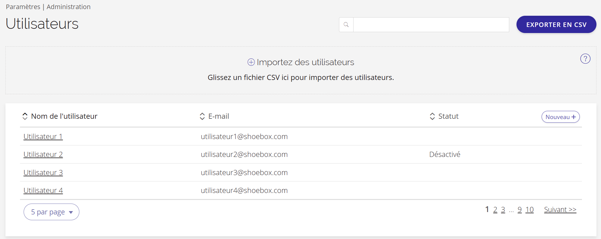
Task: Click the plus icon beside Importez des utilisateurs
Action: pos(251,62)
